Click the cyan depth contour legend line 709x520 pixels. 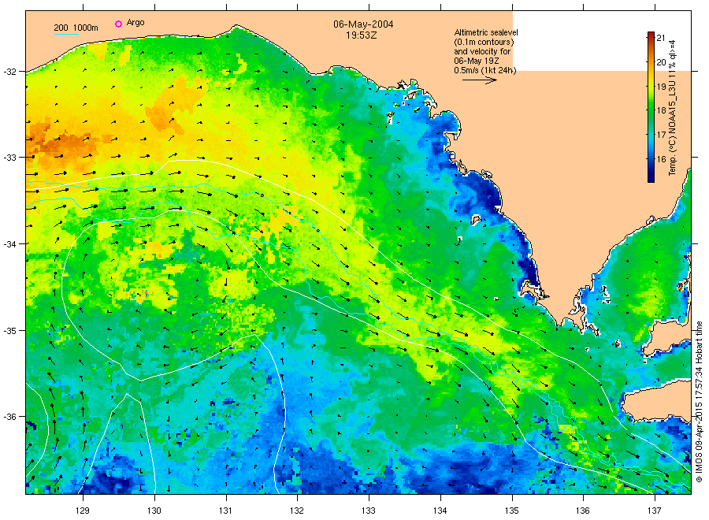(66, 34)
